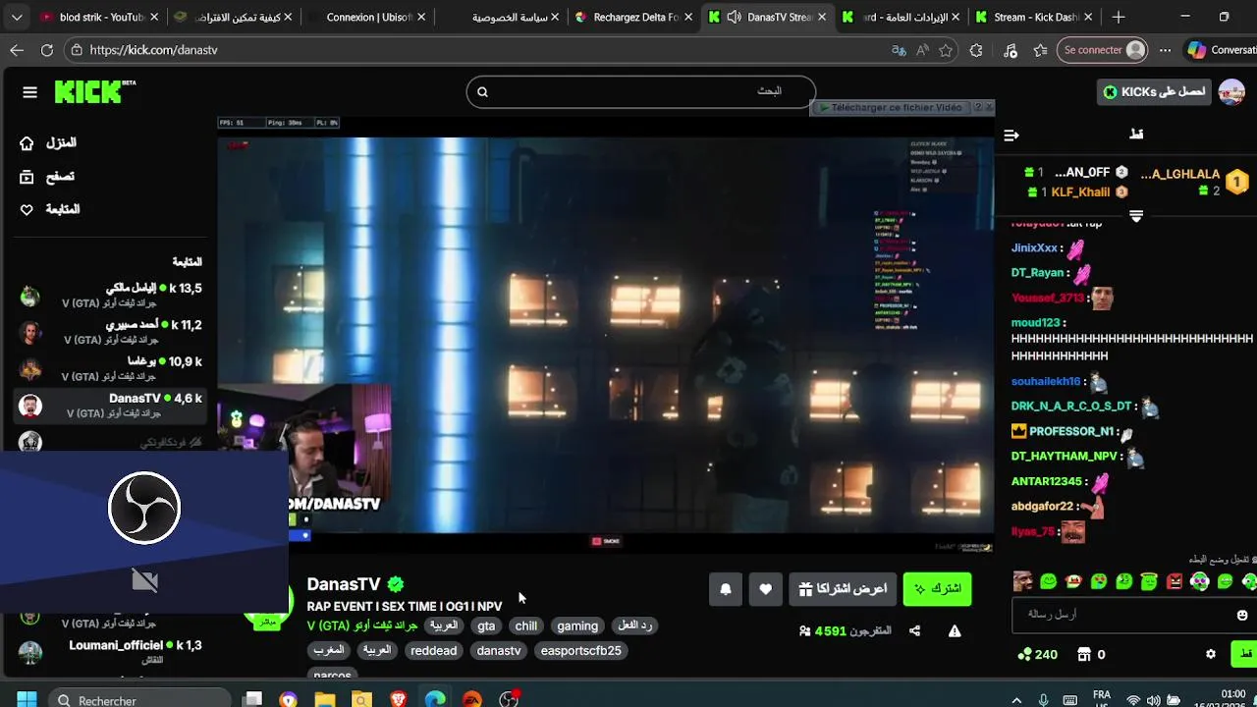Screen dimensions: 1257x707
Task: Click the DanasTV channel name title
Action: tap(344, 584)
